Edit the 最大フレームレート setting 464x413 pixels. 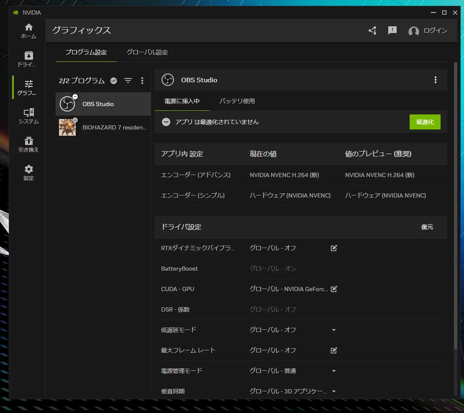click(x=334, y=350)
